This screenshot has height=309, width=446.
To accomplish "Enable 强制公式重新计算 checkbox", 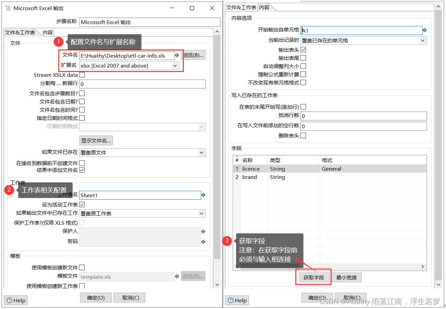I will [x=303, y=74].
